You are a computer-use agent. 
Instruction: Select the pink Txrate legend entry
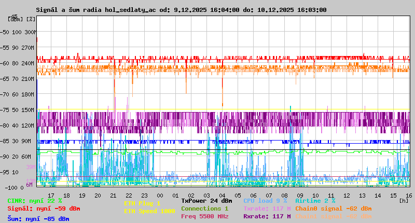(267, 208)
